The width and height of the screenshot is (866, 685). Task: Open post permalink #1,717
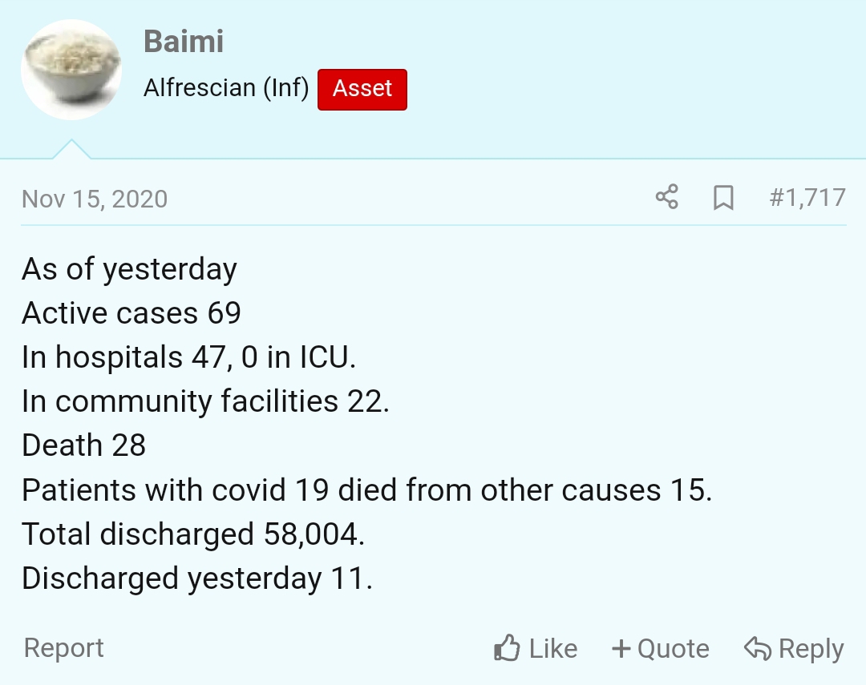click(807, 198)
